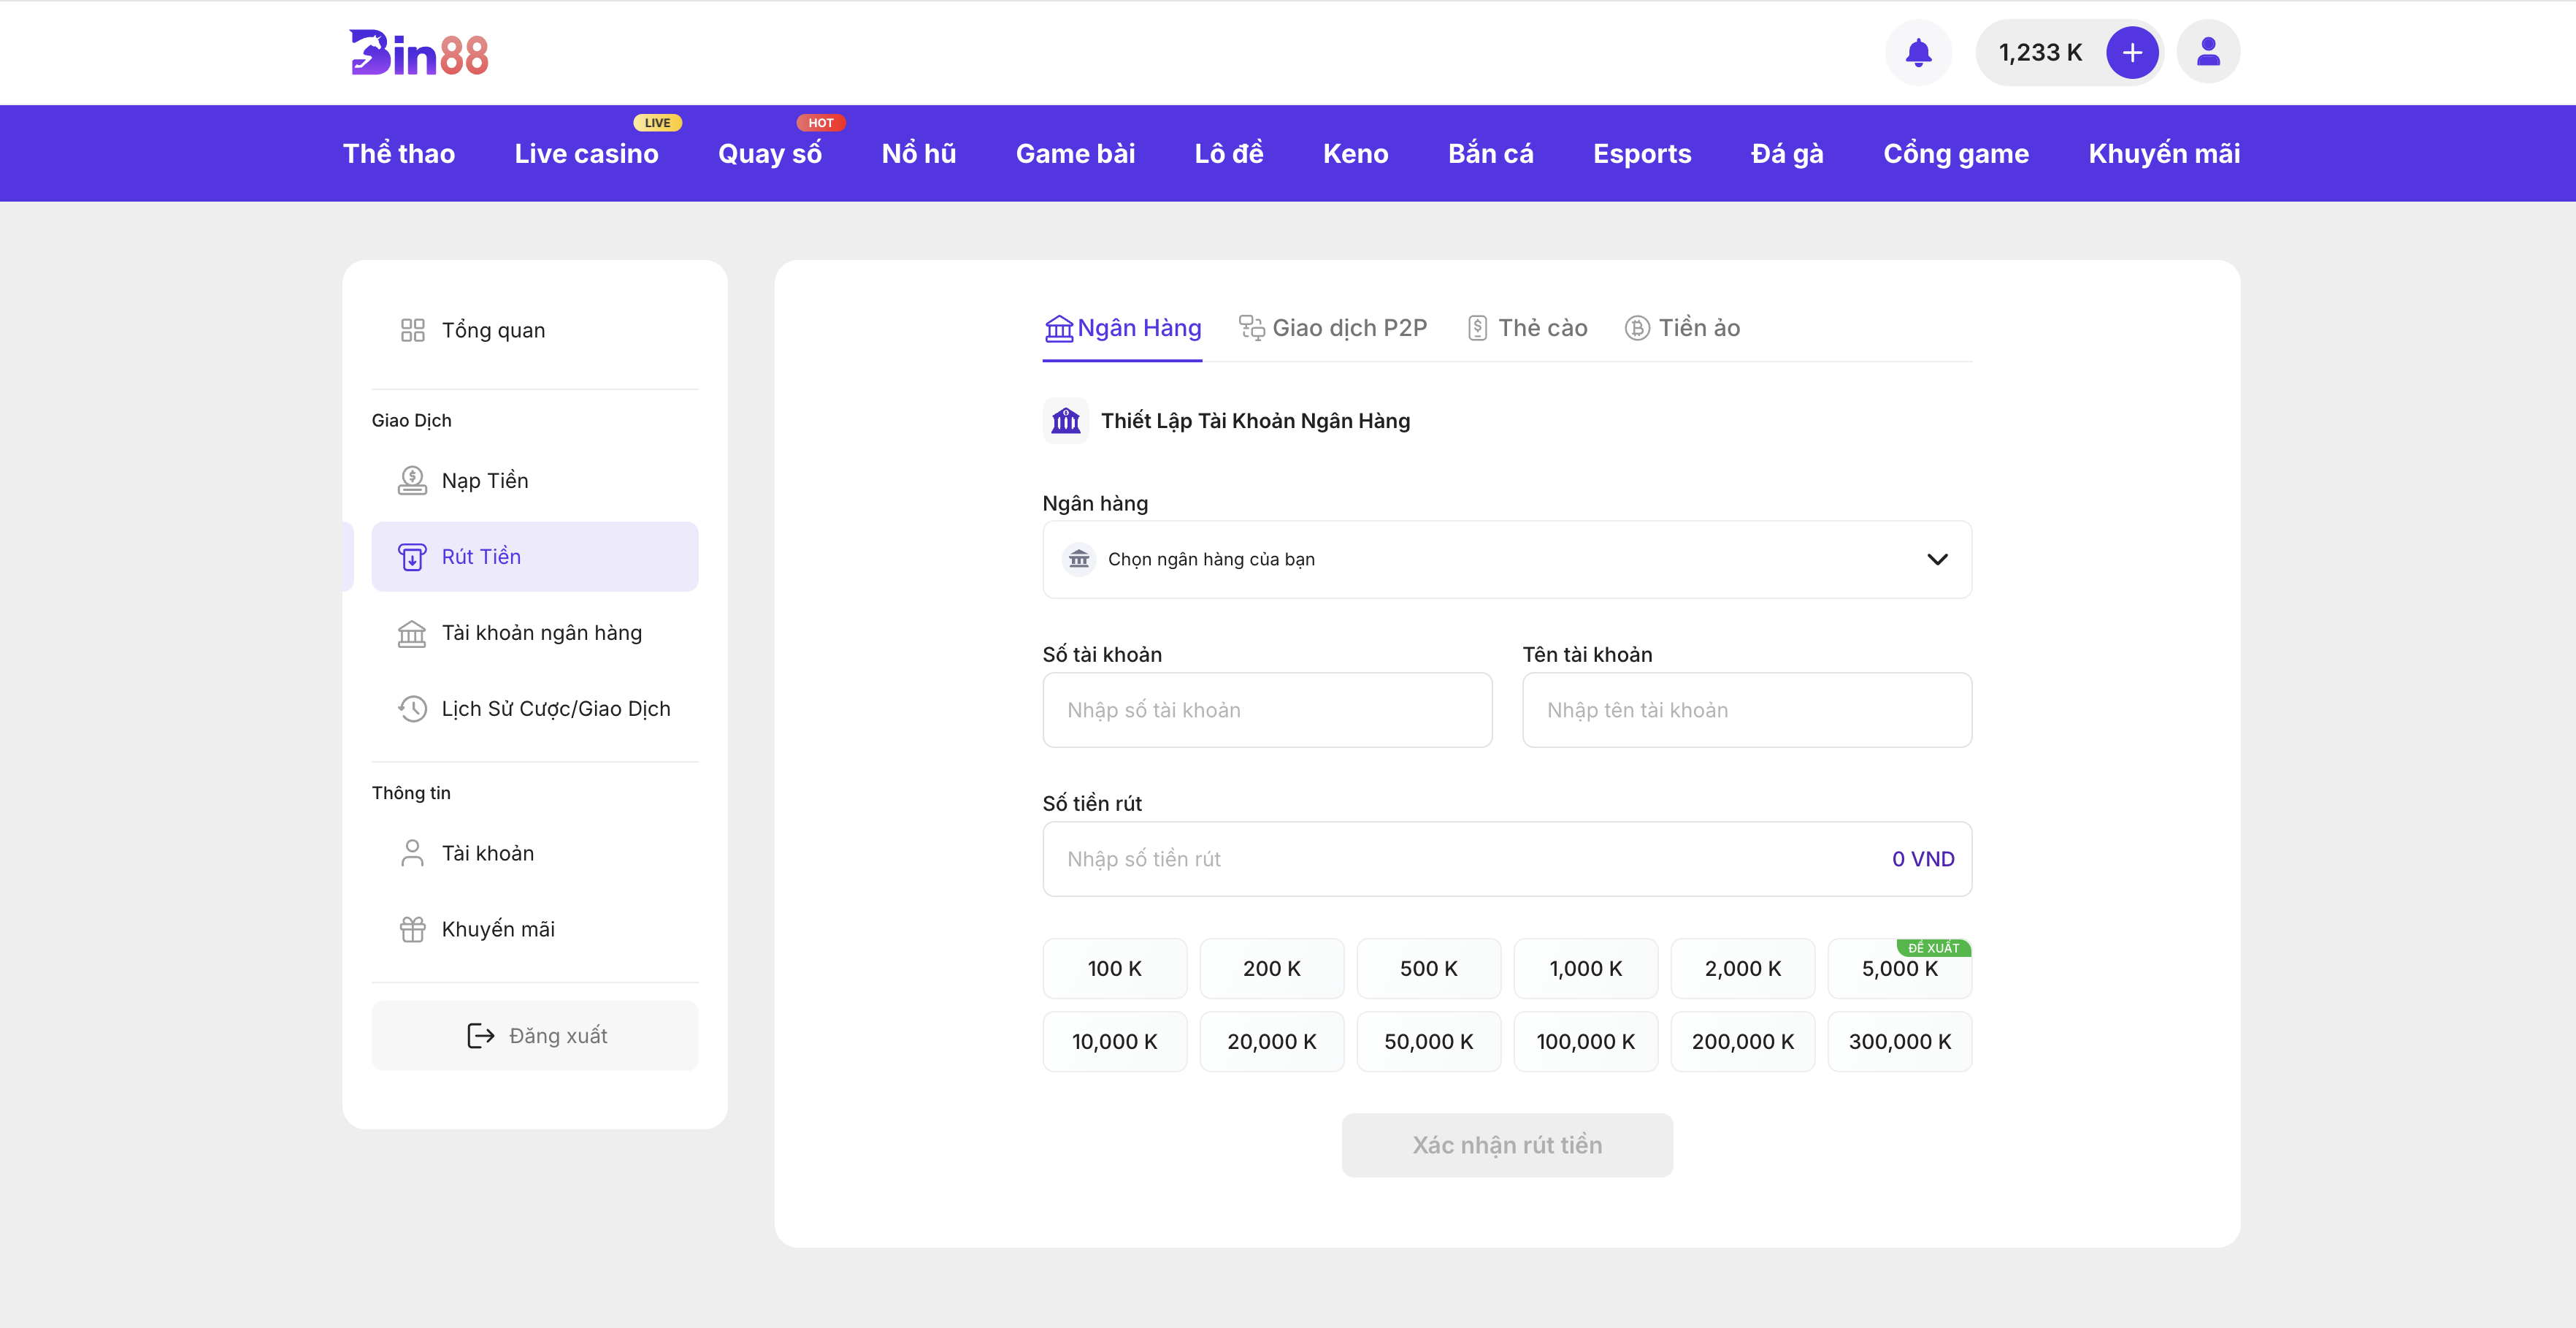Focus the Tên tài khoản input field
Viewport: 2576px width, 1328px height.
(1747, 709)
